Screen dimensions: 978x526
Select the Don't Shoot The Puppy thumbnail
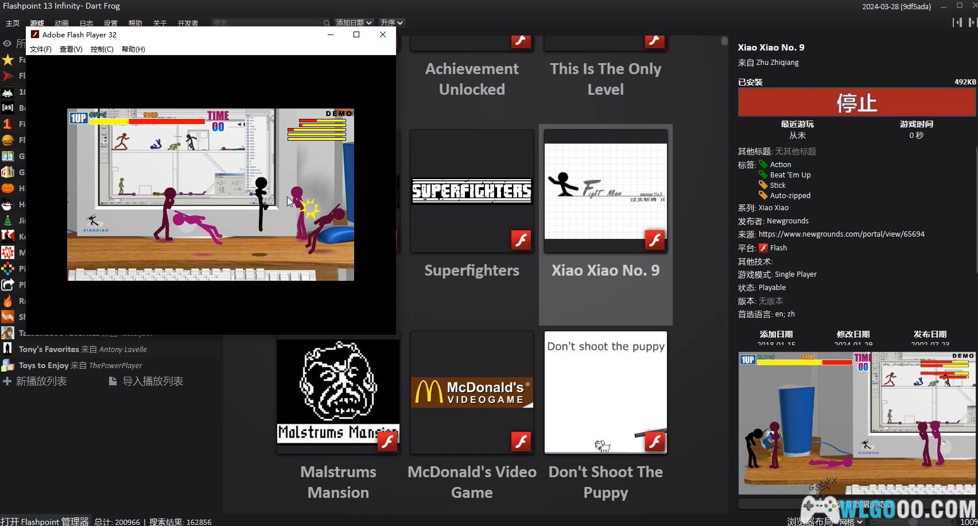tap(606, 392)
